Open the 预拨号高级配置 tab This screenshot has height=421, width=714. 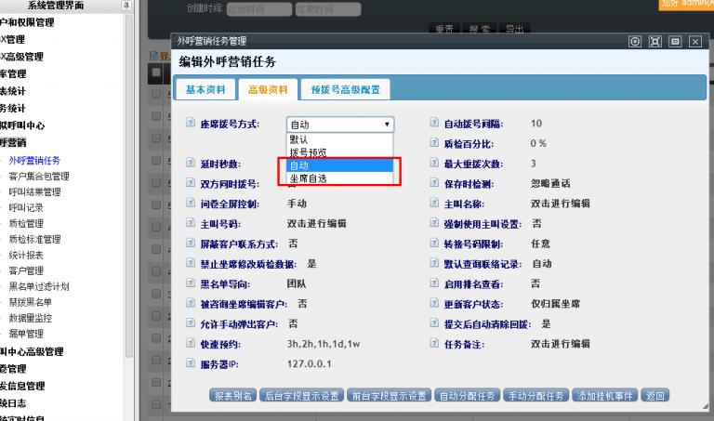(345, 89)
